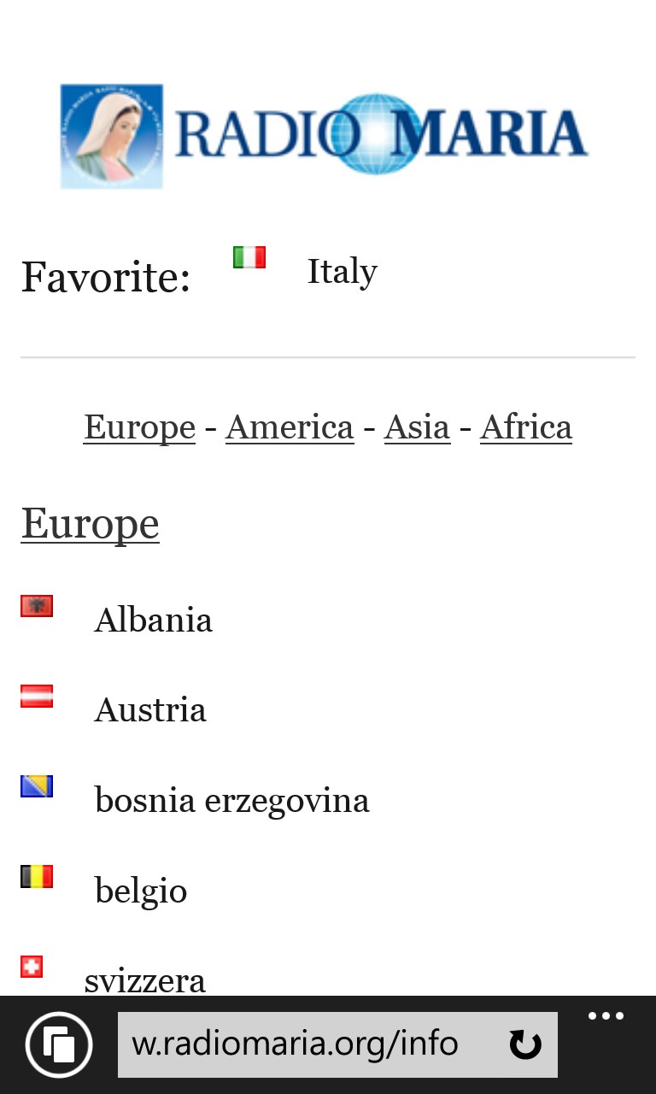The width and height of the screenshot is (656, 1094).
Task: Reload the page with refresh icon
Action: (x=524, y=1044)
